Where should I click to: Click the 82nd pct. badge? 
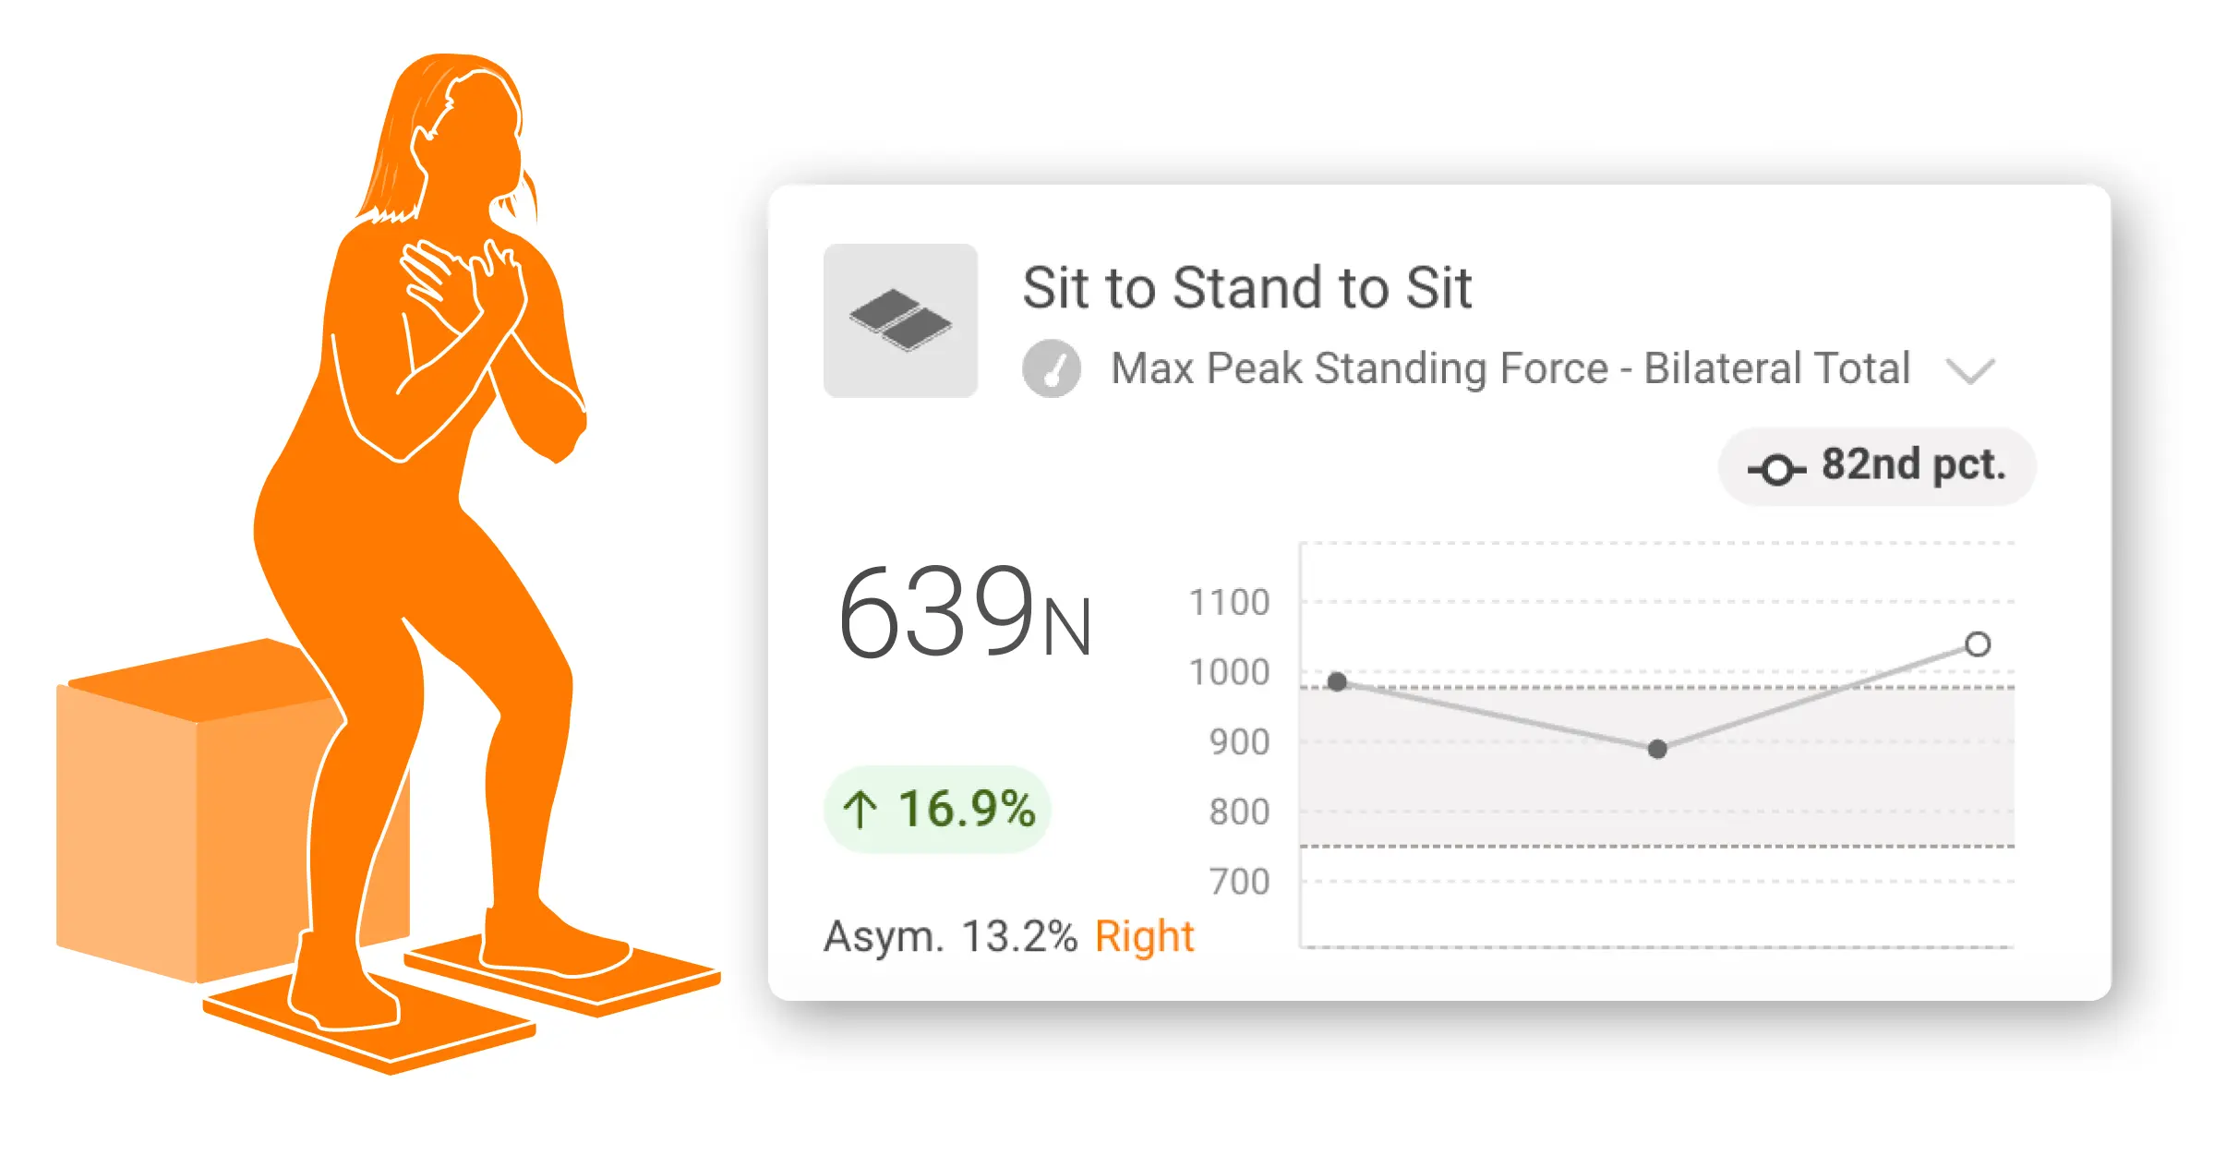tap(1877, 466)
